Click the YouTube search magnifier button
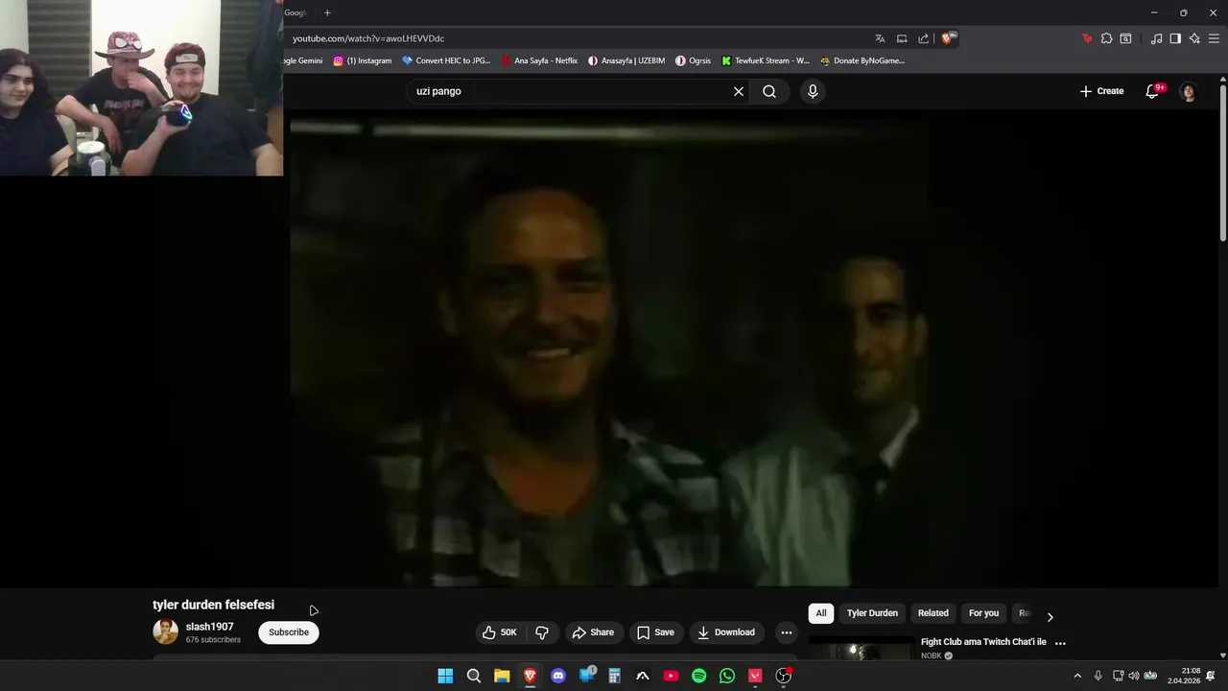This screenshot has height=691, width=1228. coord(769,91)
